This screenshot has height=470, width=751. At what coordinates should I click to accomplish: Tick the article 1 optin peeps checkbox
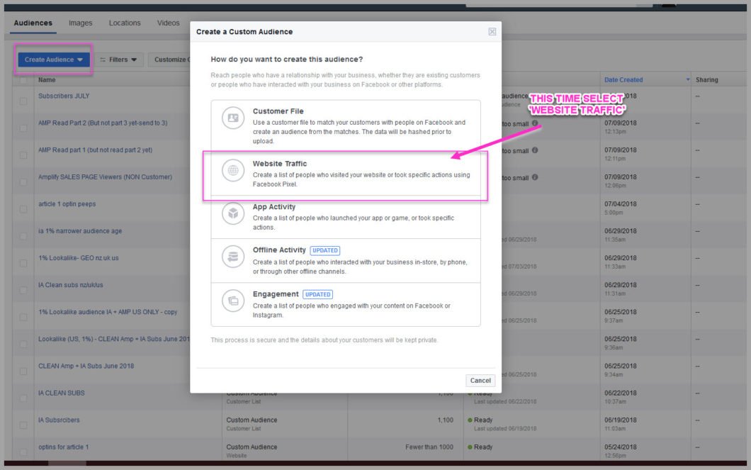[23, 209]
